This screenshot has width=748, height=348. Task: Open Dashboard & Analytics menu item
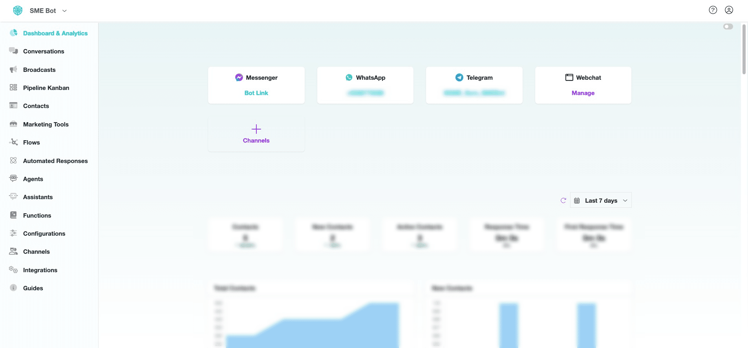(x=55, y=33)
